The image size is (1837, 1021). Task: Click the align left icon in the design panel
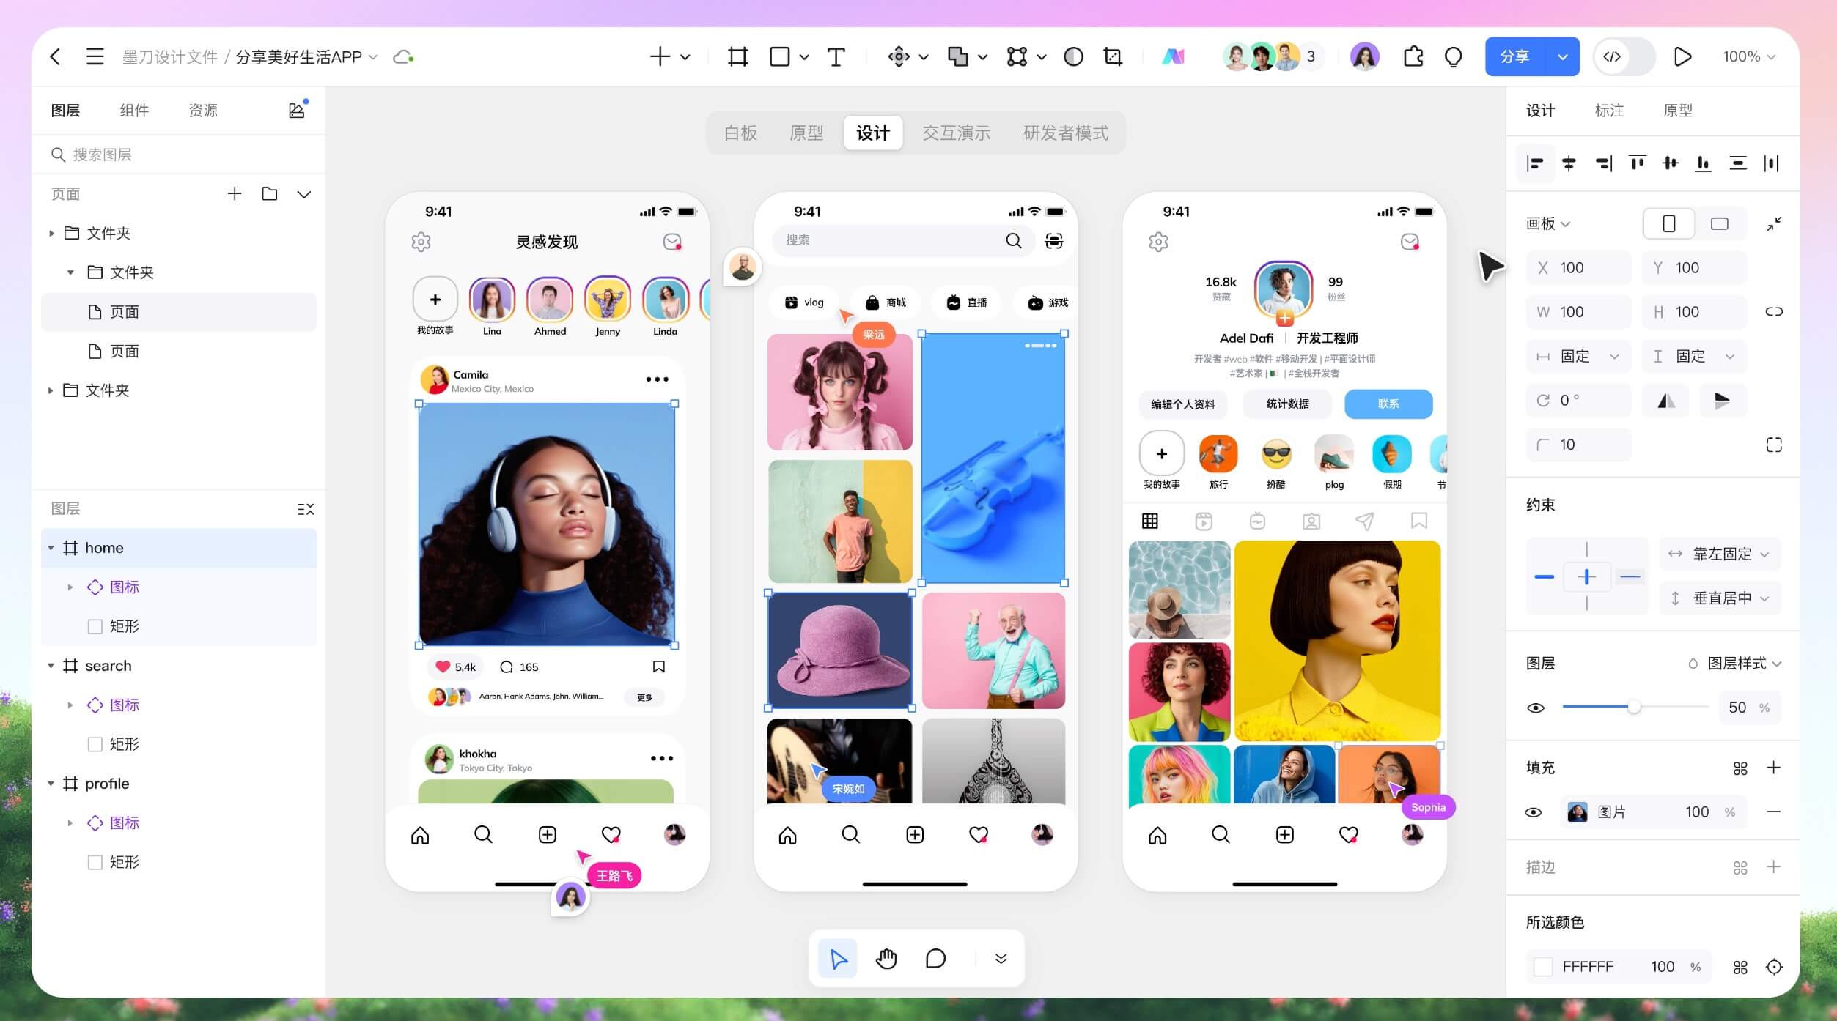tap(1534, 163)
